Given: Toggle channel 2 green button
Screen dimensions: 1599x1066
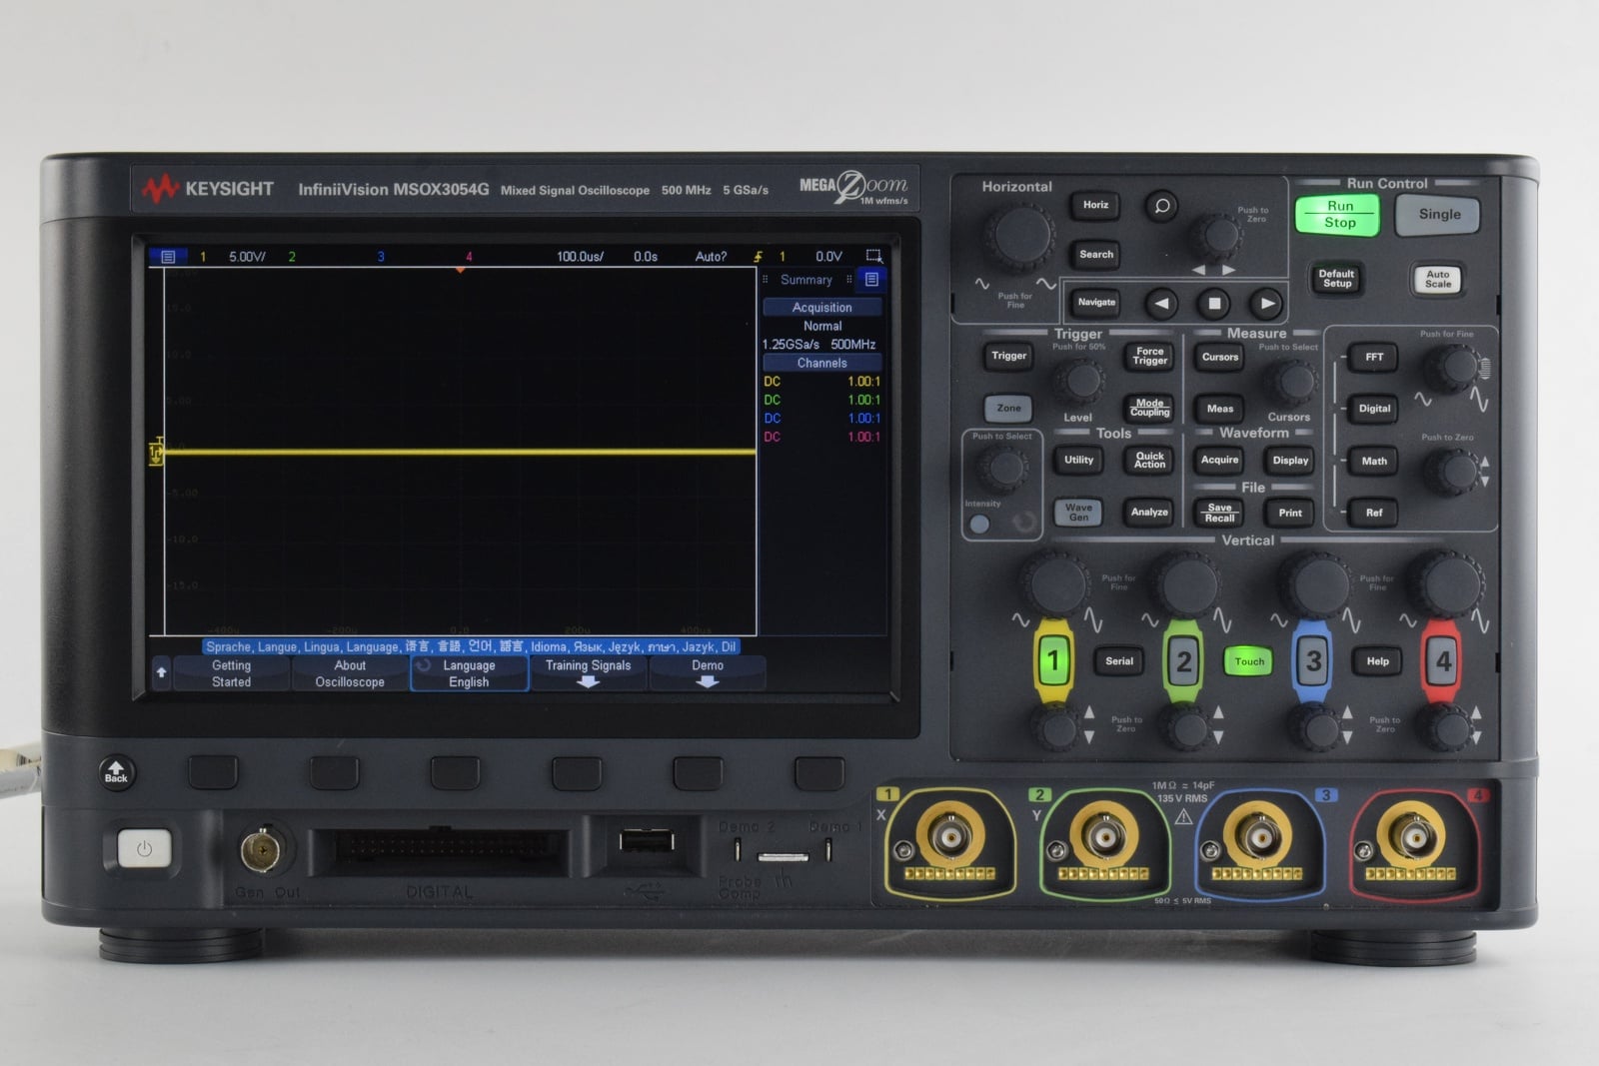Looking at the screenshot, I should click(1183, 660).
